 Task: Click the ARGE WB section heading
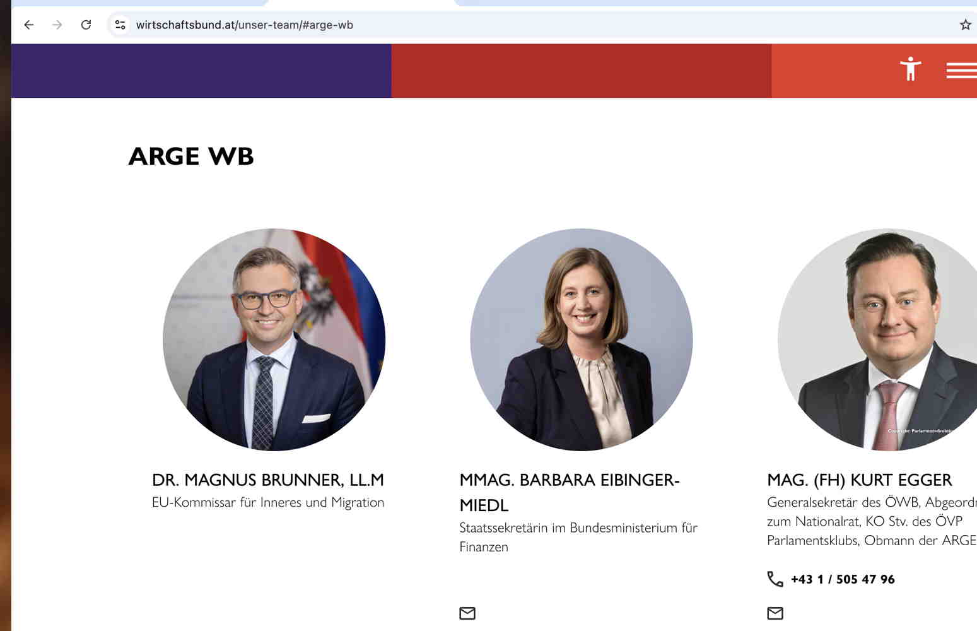[x=191, y=156]
